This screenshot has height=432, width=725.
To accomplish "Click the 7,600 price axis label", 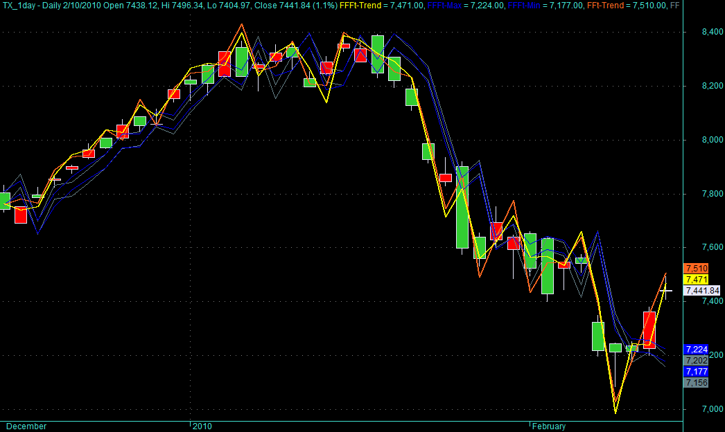I will (x=713, y=247).
